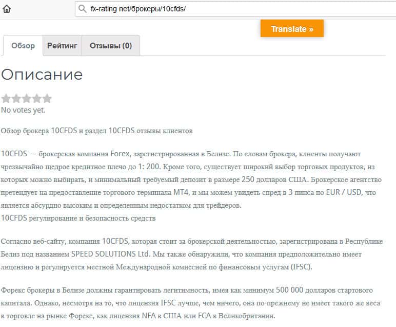The width and height of the screenshot is (396, 327).
Task: Click the '500 000' amount text
Action: click(289, 290)
